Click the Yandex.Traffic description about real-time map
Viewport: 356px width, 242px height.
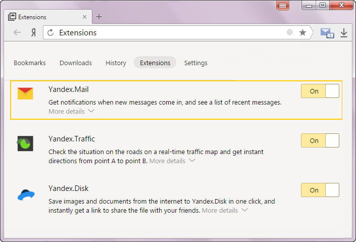coord(156,156)
